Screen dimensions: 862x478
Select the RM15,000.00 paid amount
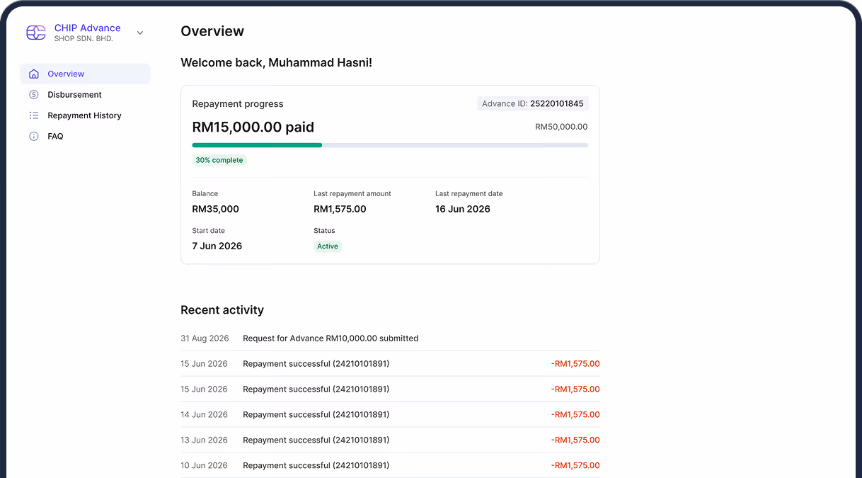coord(253,127)
